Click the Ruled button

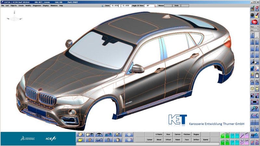click(177, 140)
